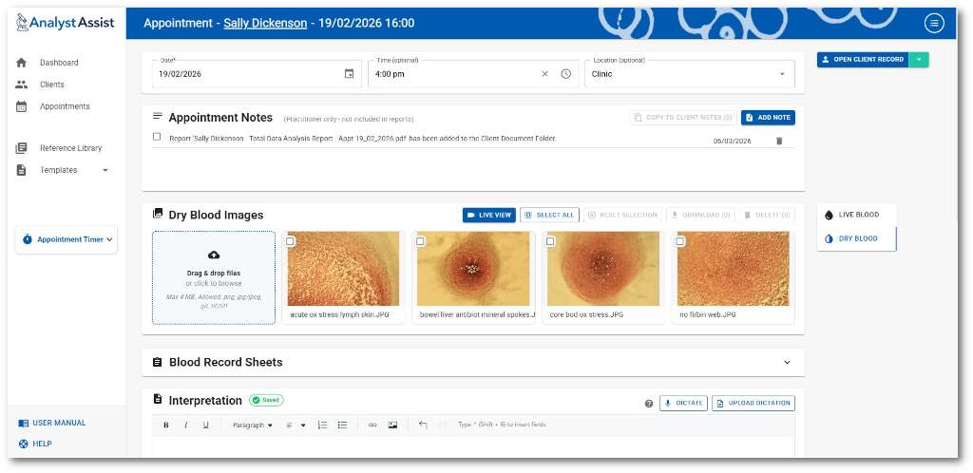Delete the appointment note with the trash icon
973x473 pixels.
point(779,141)
